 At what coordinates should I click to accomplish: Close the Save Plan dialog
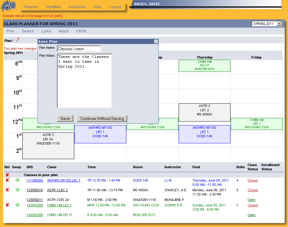[x=156, y=42]
